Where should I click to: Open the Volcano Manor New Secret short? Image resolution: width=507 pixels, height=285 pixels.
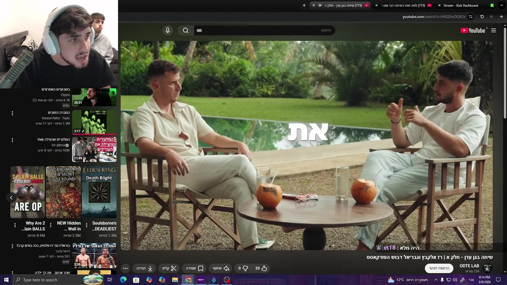click(63, 192)
